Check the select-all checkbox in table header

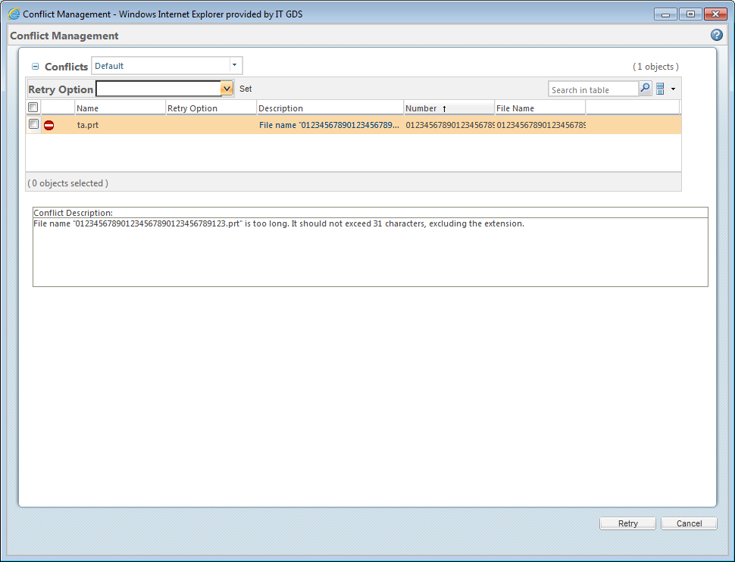(33, 107)
